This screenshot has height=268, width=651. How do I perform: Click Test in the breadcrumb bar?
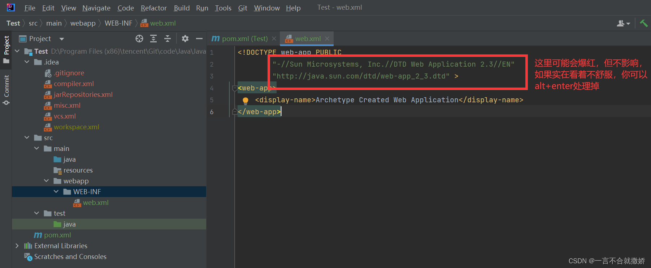(13, 23)
